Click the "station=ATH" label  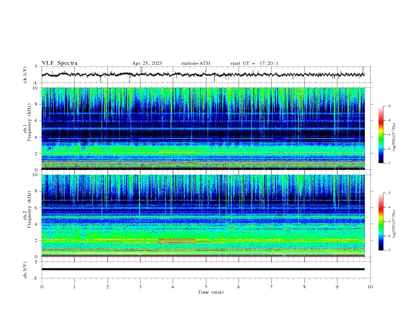coord(195,63)
